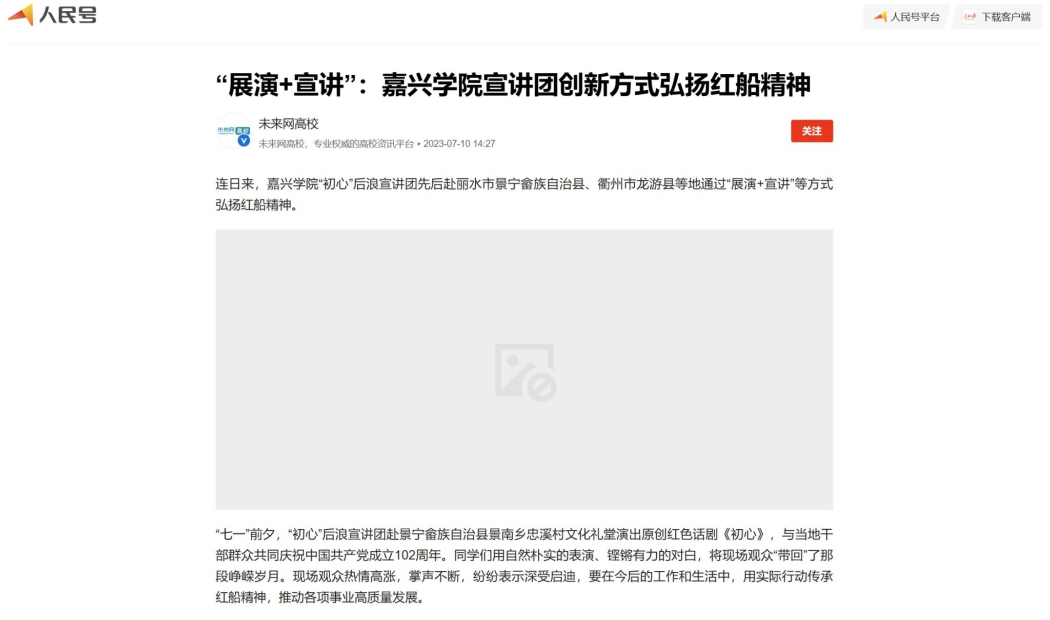Image resolution: width=1050 pixels, height=620 pixels.
Task: Follow the author with red 关注 button
Action: (x=812, y=131)
